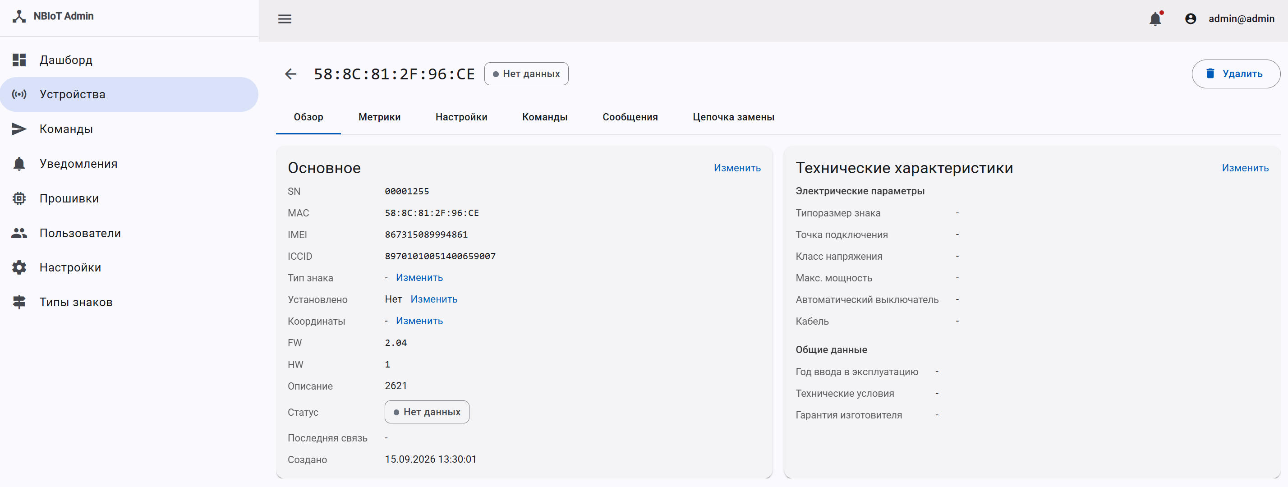Click the FW version 2.04

tap(396, 343)
